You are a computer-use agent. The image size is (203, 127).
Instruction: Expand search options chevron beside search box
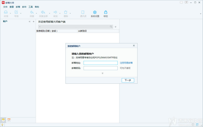point(115,27)
